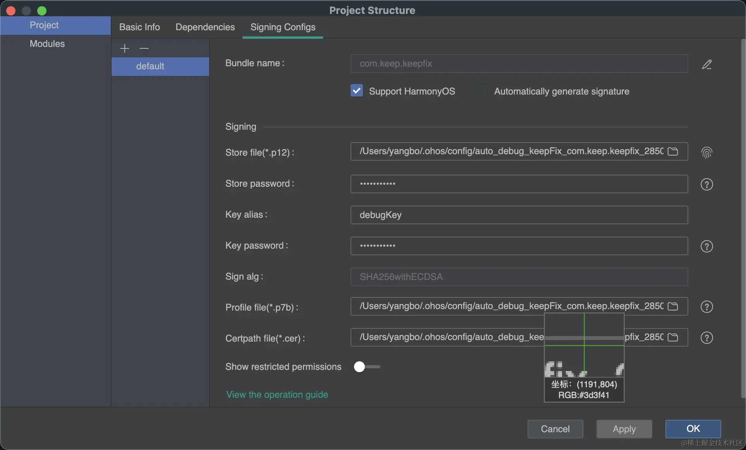This screenshot has width=746, height=450.
Task: Switch to the Basic Info tab
Action: click(x=139, y=27)
